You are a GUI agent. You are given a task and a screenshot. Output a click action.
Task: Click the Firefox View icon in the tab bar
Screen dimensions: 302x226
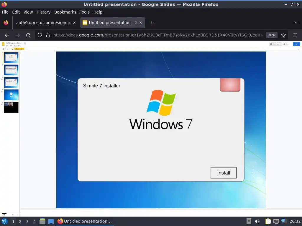6,23
